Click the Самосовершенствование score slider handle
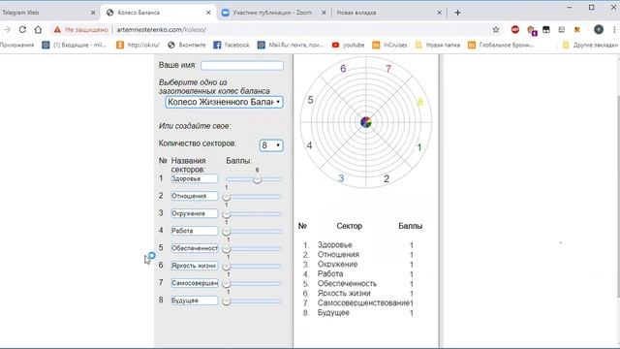620x349 pixels. (226, 284)
